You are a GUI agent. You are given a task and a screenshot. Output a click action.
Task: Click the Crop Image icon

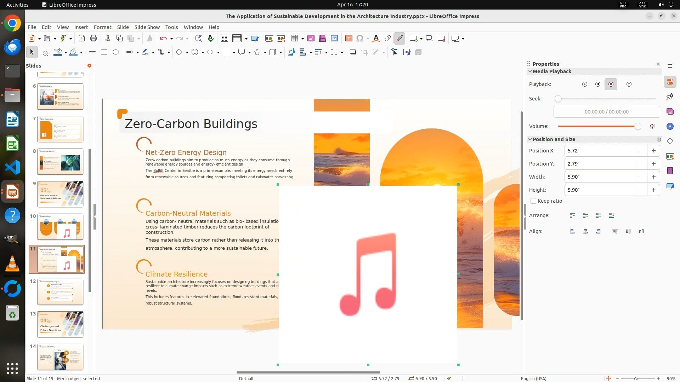[x=364, y=52]
